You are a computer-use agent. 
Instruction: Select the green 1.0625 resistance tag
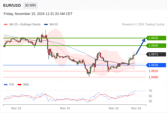156,38
